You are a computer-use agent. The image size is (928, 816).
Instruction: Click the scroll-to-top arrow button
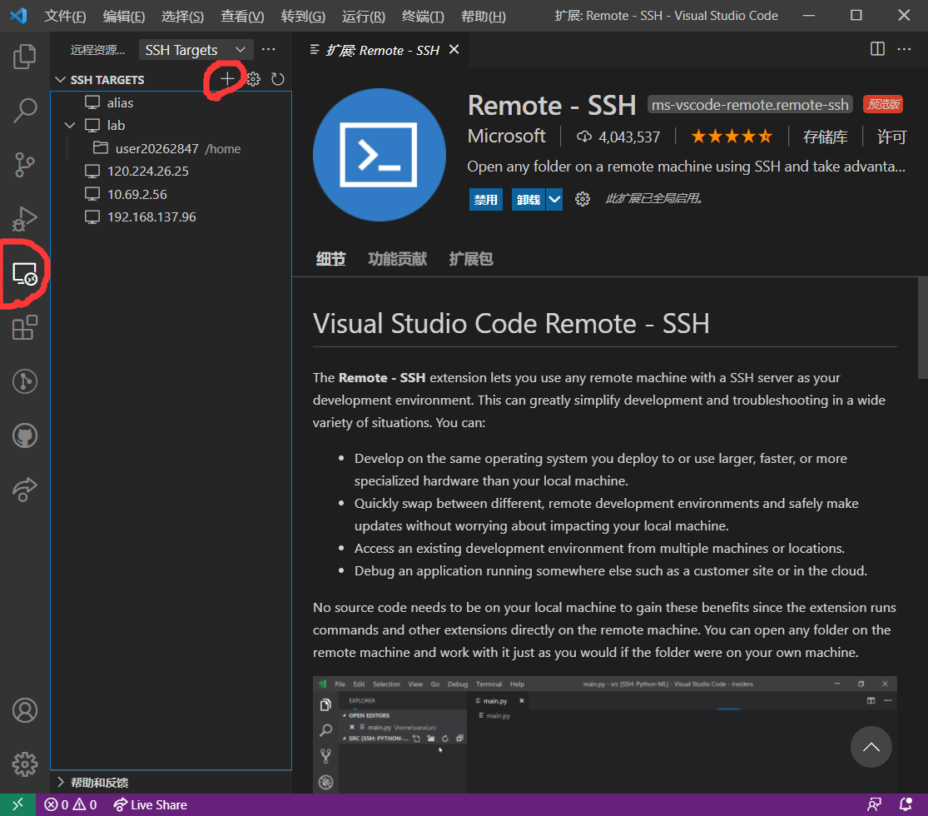pos(871,747)
